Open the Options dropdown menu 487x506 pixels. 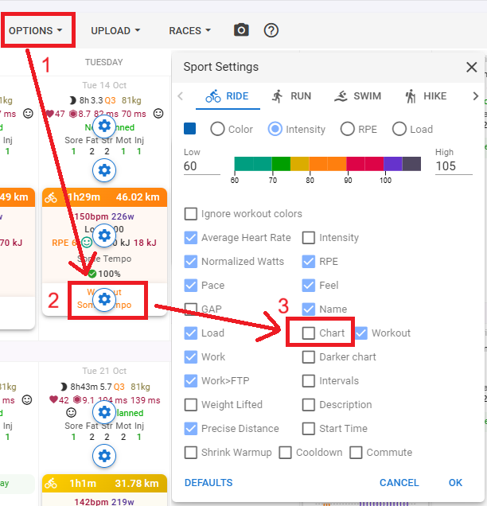37,31
